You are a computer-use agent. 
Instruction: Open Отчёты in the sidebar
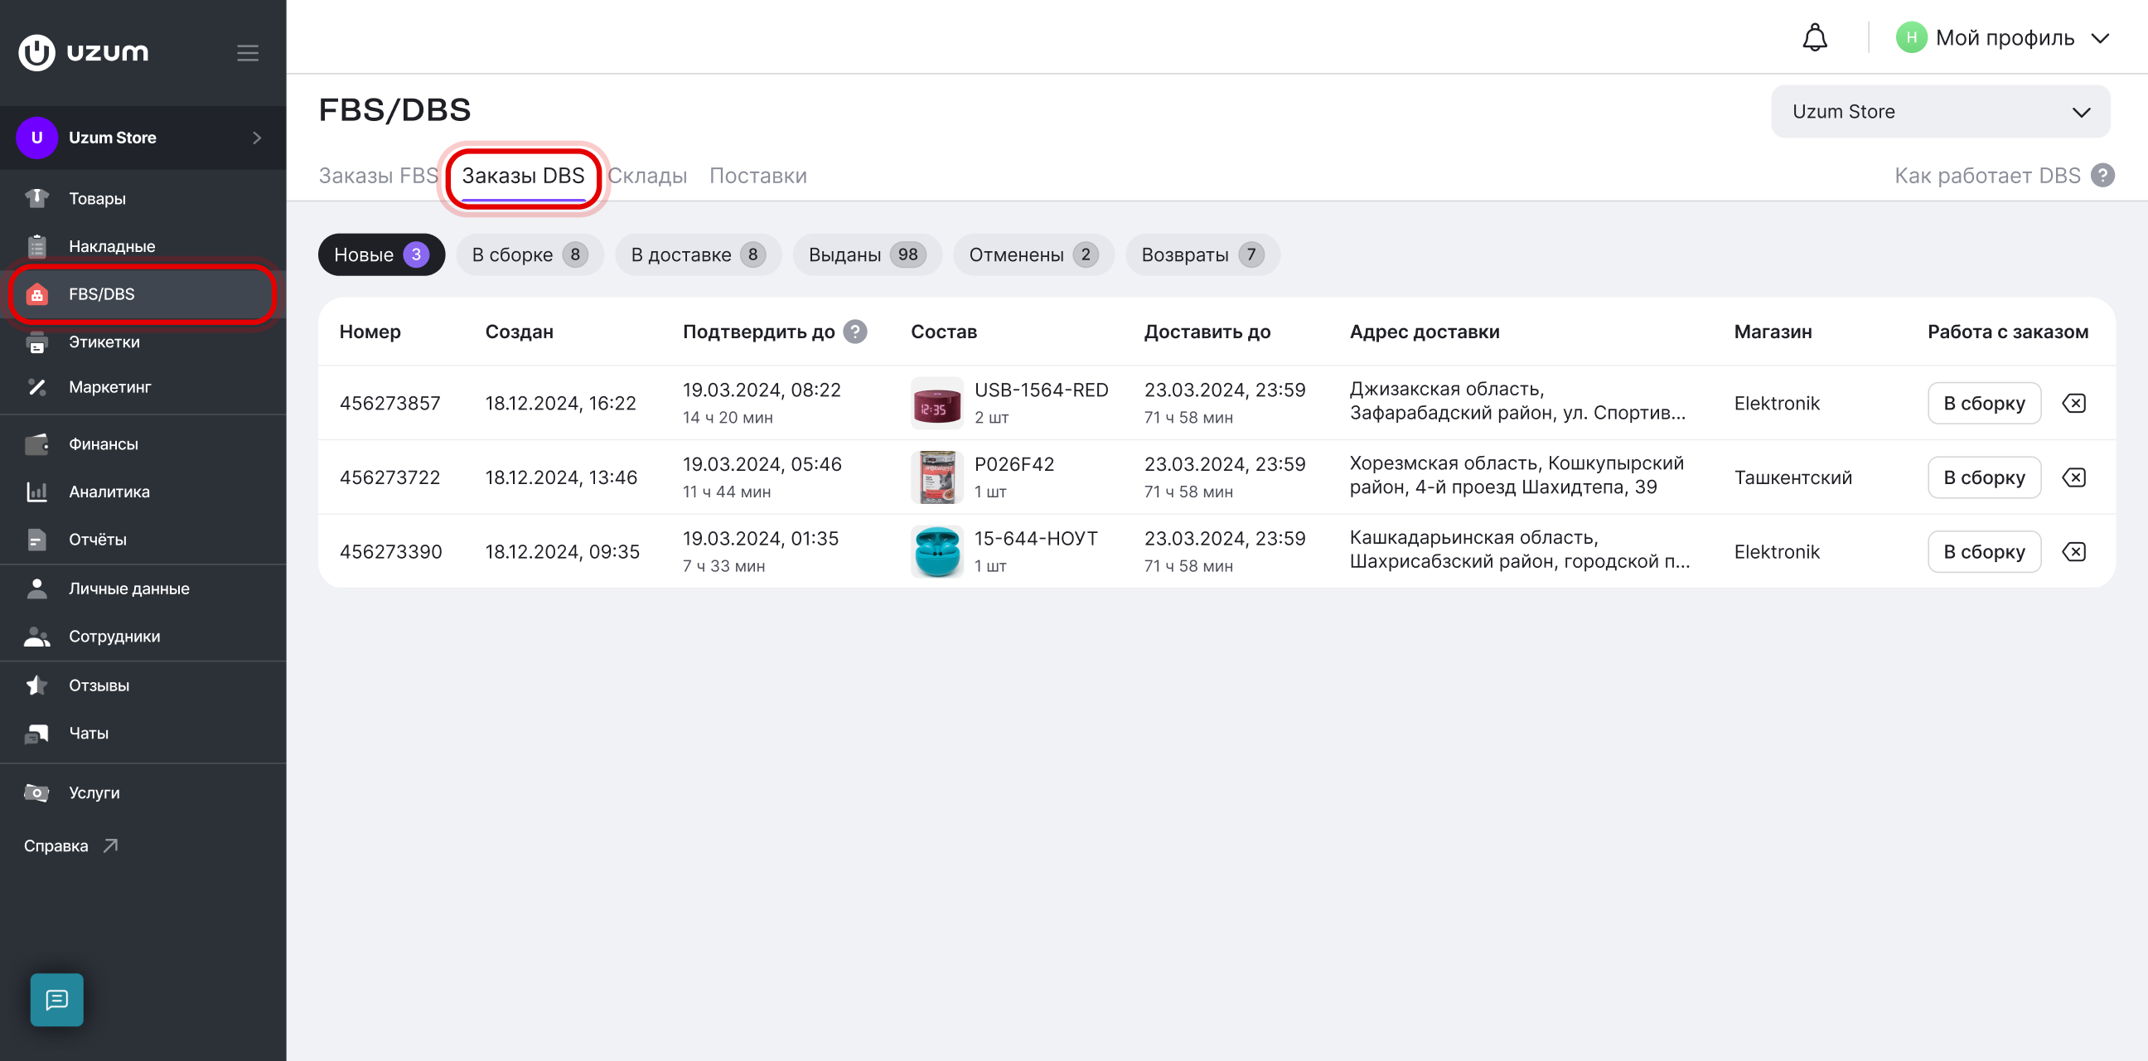pyautogui.click(x=143, y=540)
